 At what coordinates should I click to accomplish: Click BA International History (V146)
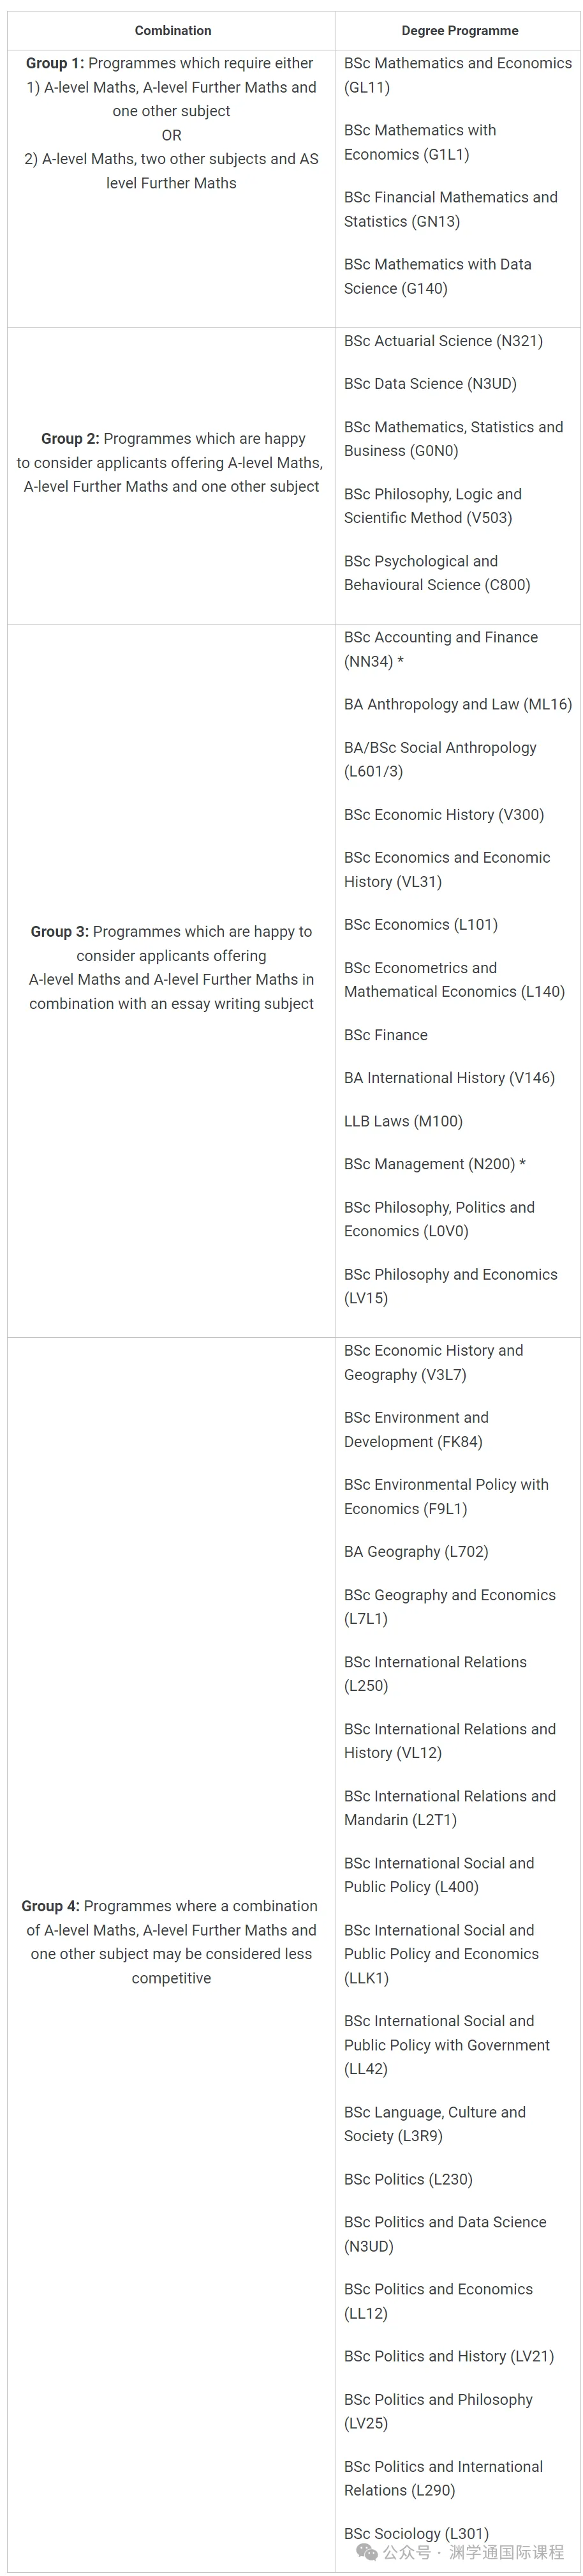tap(449, 1079)
